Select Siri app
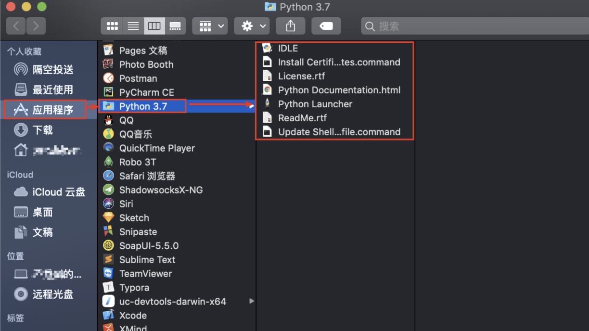This screenshot has height=331, width=589. point(177,204)
